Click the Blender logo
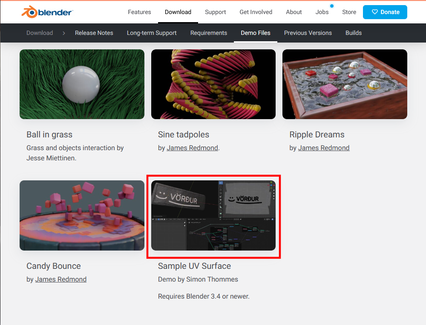Screen dimensions: 426x325 pos(47,12)
